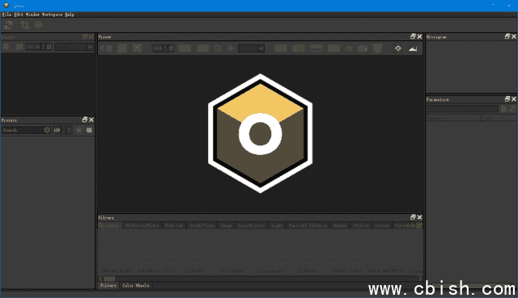Viewport: 518px width, 298px height.
Task: Float the Filters panel
Action: [x=413, y=217]
